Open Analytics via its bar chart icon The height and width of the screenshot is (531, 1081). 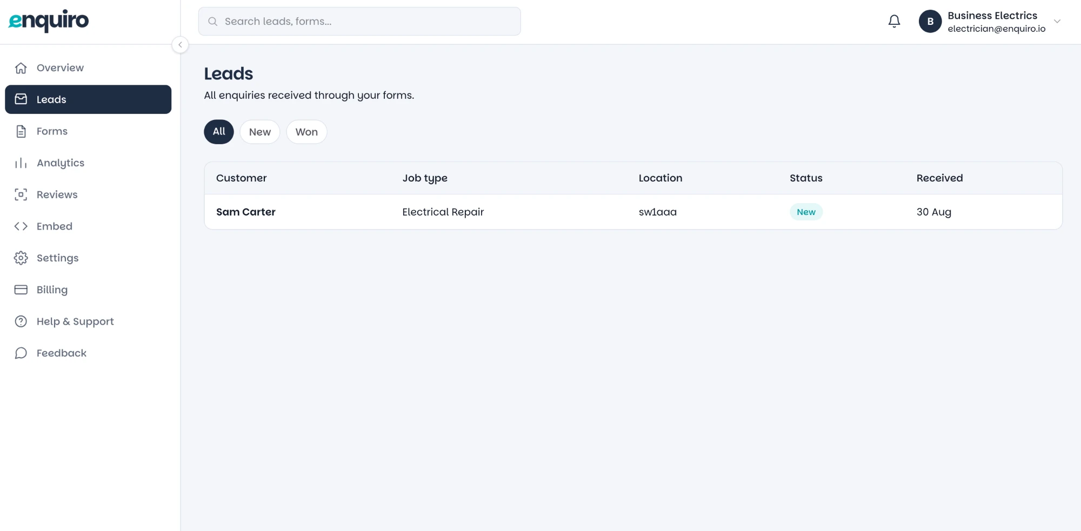click(21, 163)
